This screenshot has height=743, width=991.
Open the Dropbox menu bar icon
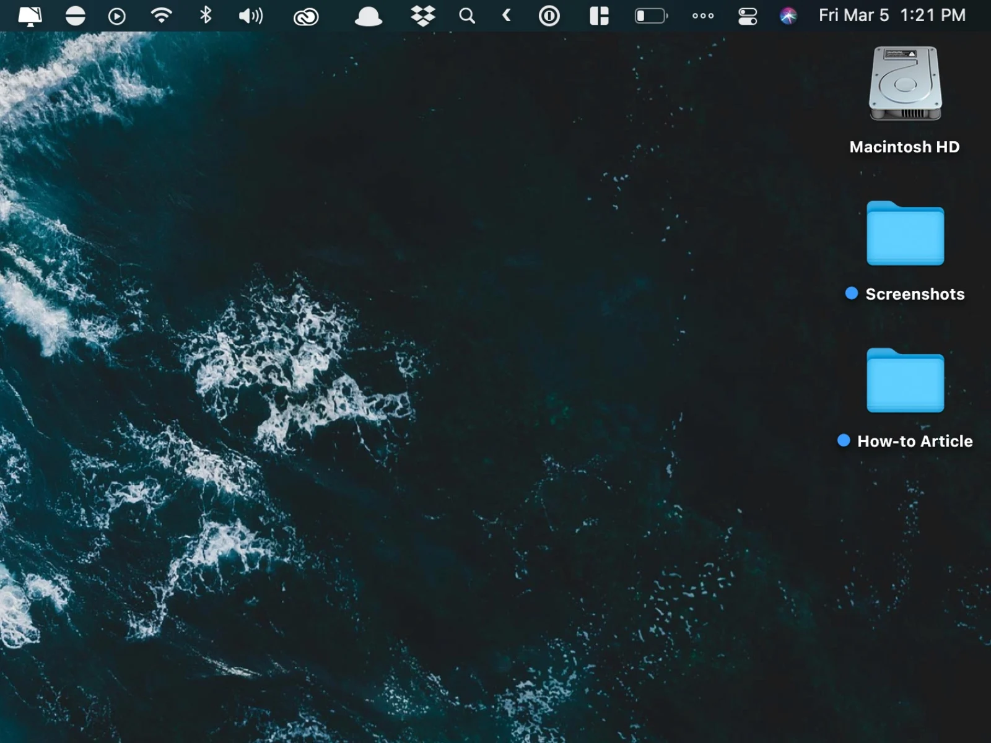click(423, 15)
